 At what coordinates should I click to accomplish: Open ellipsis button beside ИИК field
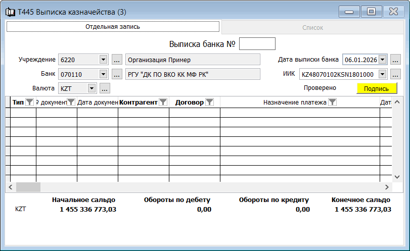pyautogui.click(x=395, y=74)
